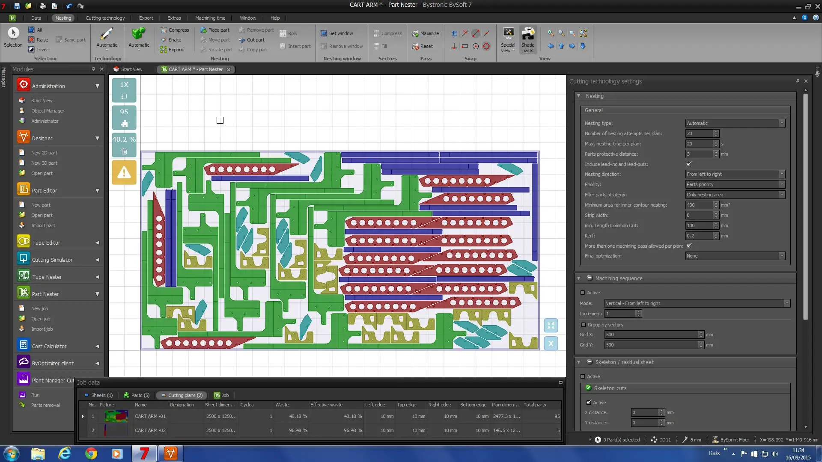Click the fit-to-view arrows button on canvas
The image size is (822, 462).
[551, 326]
